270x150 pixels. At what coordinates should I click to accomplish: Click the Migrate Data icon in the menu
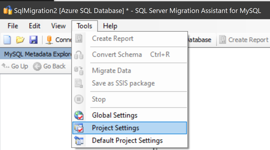[x=79, y=71]
